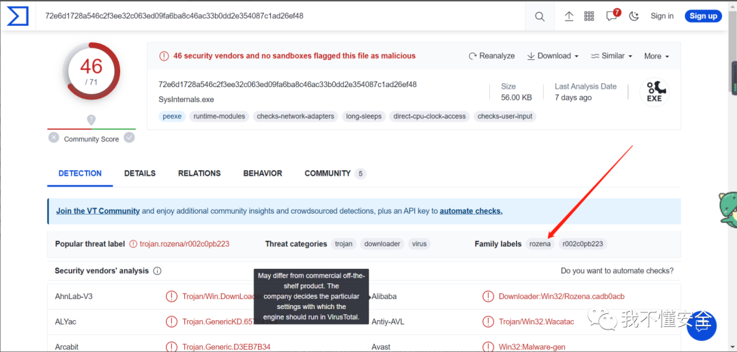Click the direct-cpu-clock-access tag

pos(430,116)
